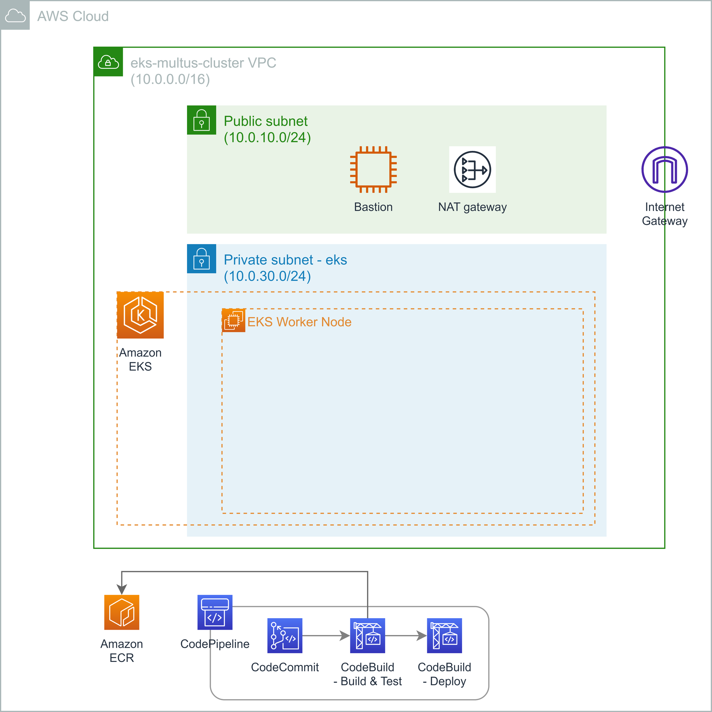Select the '(10.0.30.0/24)' CIDR text
The image size is (712, 712).
[268, 276]
